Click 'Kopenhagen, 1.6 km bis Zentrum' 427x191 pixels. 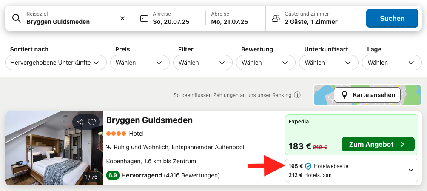point(151,161)
